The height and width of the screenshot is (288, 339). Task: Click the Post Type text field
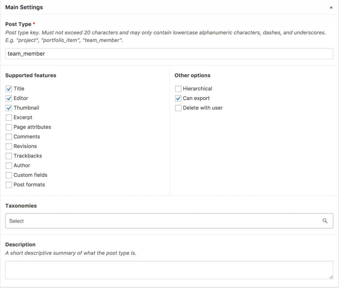point(169,54)
